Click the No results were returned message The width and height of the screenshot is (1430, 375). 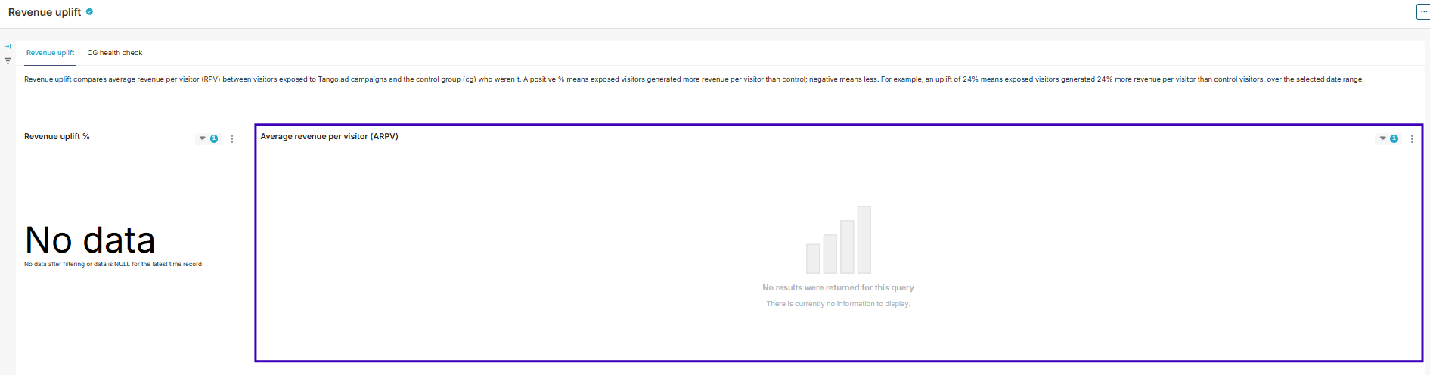click(x=838, y=287)
